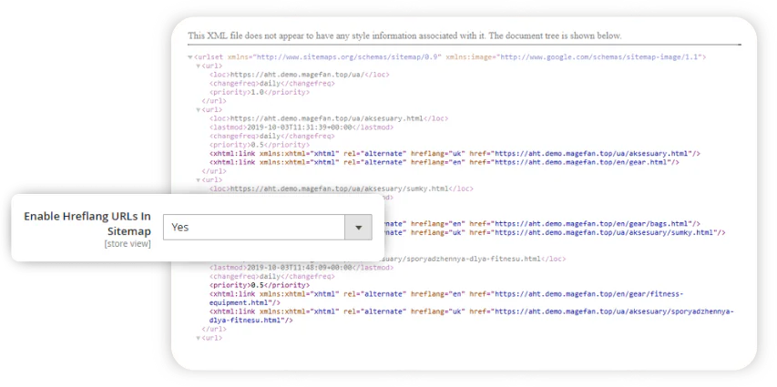The height and width of the screenshot is (387, 777).
Task: Click the href value en/gear/bags.html
Action: pos(590,224)
